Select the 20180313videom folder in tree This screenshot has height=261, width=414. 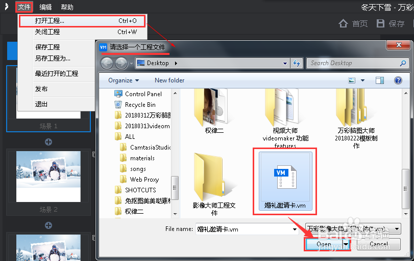point(142,126)
